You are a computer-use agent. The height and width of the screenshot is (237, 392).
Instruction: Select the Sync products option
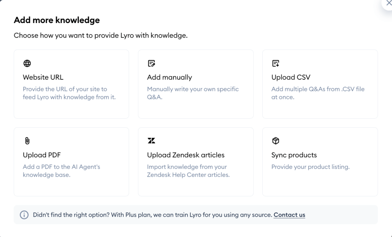coord(320,161)
